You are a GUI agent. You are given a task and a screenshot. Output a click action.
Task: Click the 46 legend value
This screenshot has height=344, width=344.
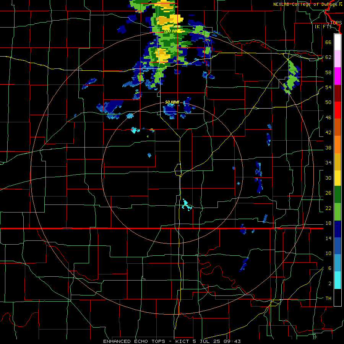point(328,118)
